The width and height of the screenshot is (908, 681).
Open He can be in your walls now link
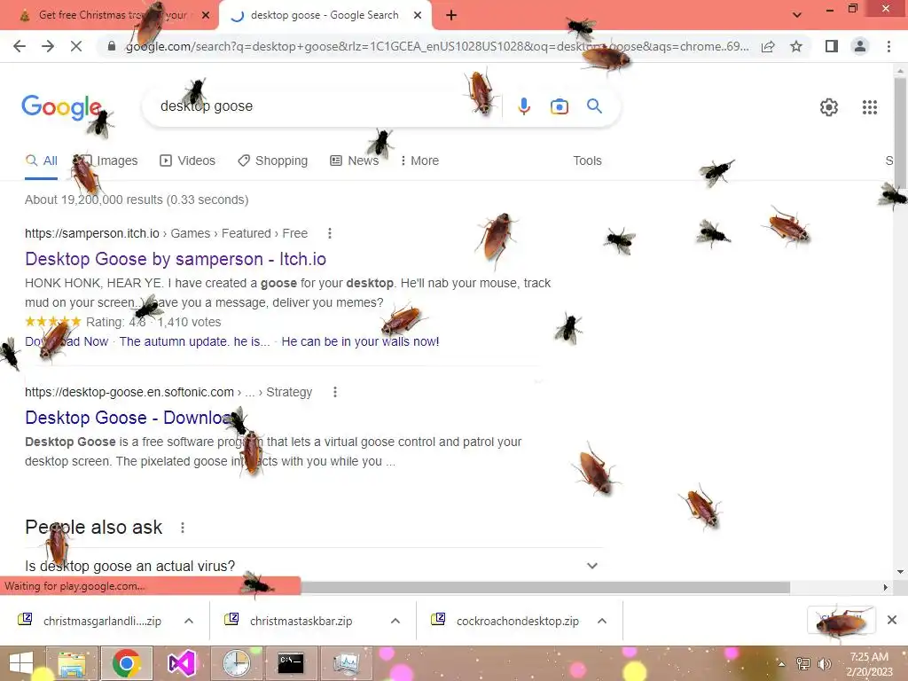(x=360, y=341)
